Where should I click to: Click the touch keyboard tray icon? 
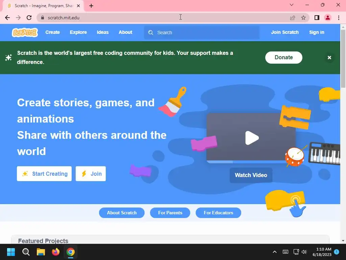pyautogui.click(x=285, y=252)
